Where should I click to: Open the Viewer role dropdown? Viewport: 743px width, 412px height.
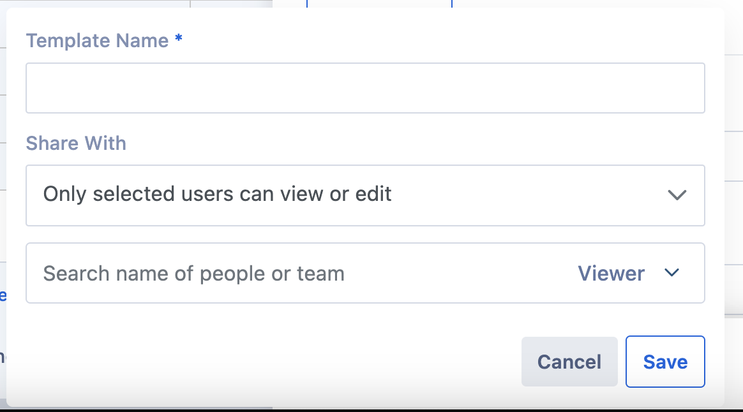click(x=627, y=273)
